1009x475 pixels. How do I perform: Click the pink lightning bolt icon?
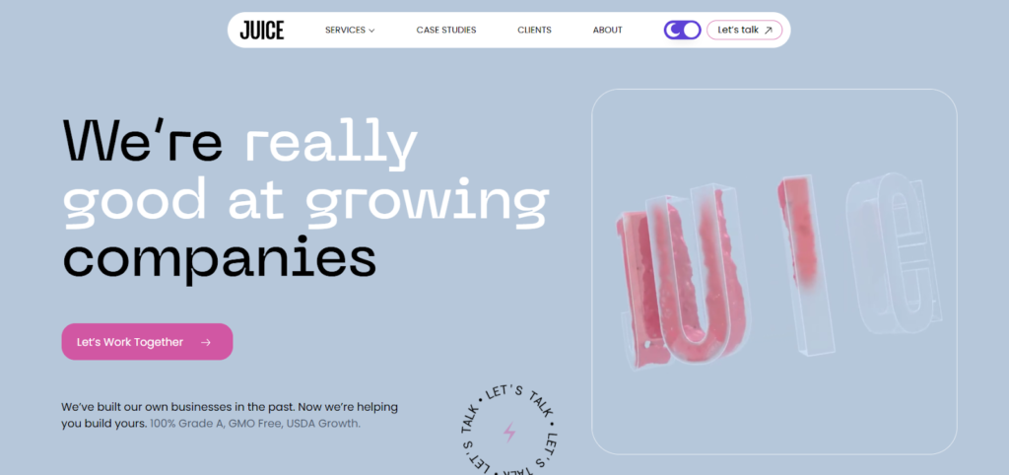pyautogui.click(x=509, y=432)
